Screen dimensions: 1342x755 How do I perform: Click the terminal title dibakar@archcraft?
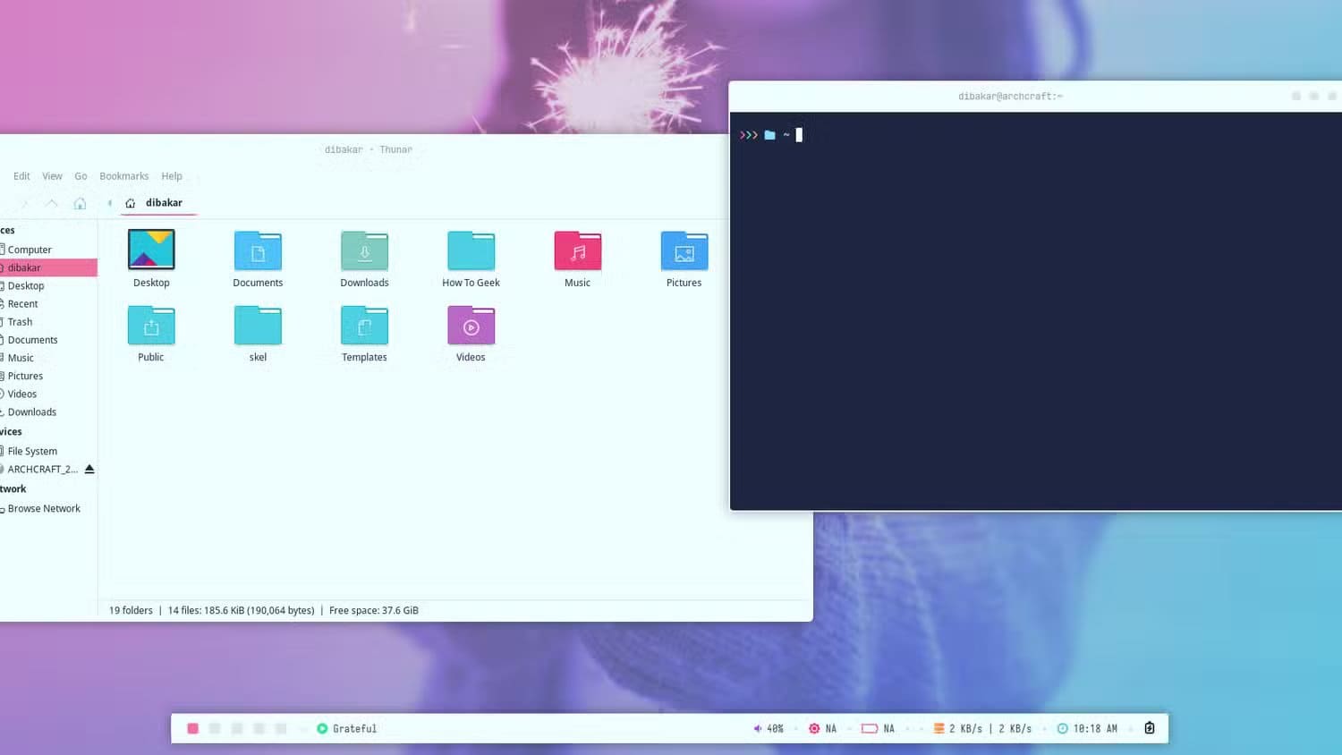(x=1010, y=97)
